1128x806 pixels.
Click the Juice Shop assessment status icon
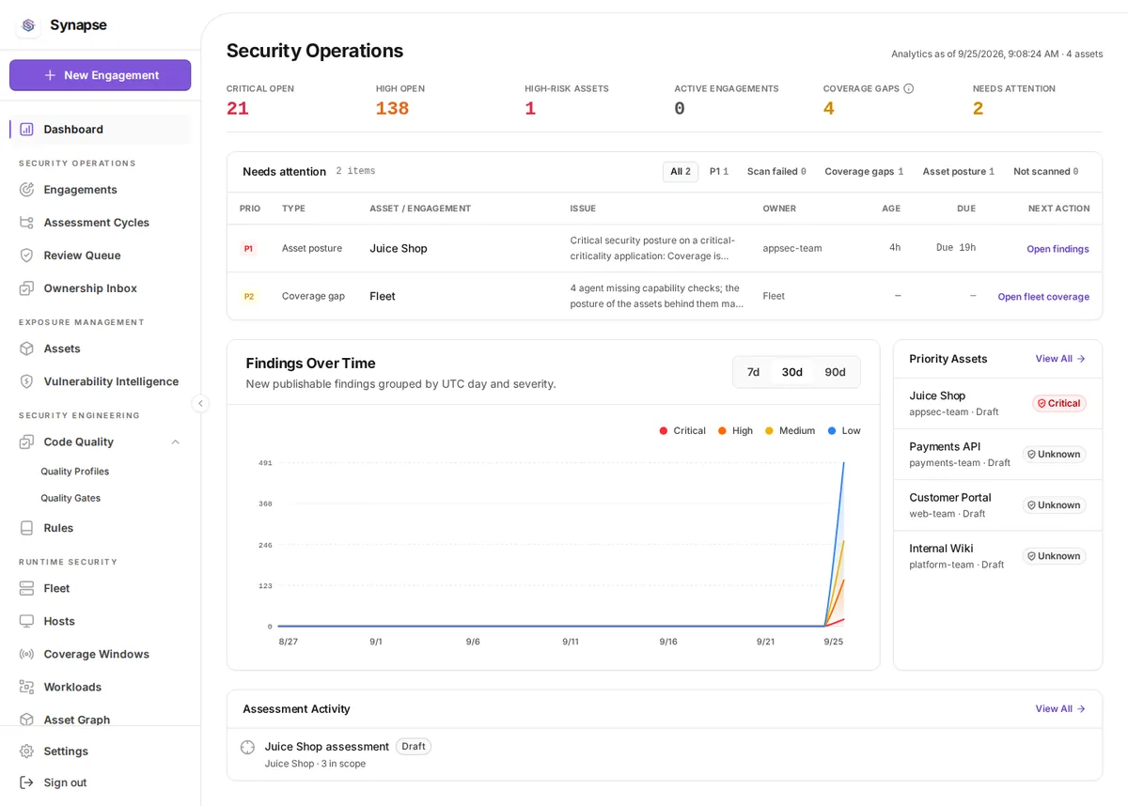(x=247, y=747)
